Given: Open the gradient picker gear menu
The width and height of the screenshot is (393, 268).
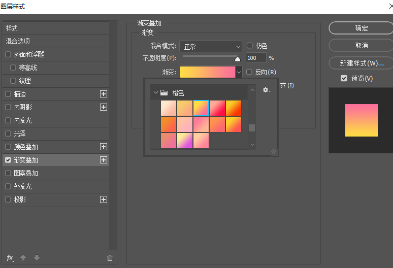Looking at the screenshot, I should coord(266,90).
